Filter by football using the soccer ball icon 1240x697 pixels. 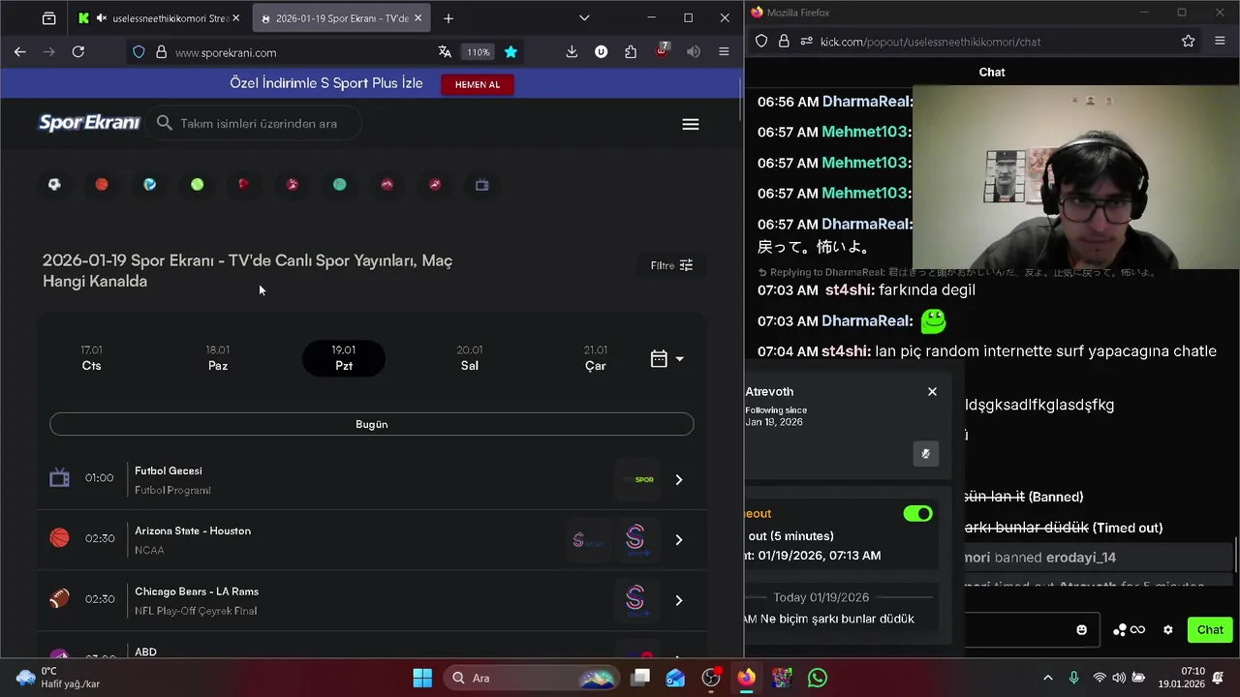54,184
